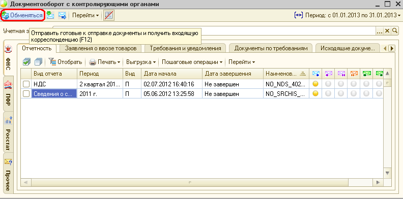Click the uncheck-all checkboxes icon

[x=39, y=62]
